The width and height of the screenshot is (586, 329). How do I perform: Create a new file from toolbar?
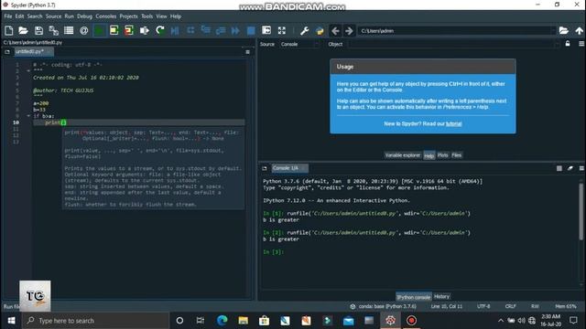(x=8, y=30)
